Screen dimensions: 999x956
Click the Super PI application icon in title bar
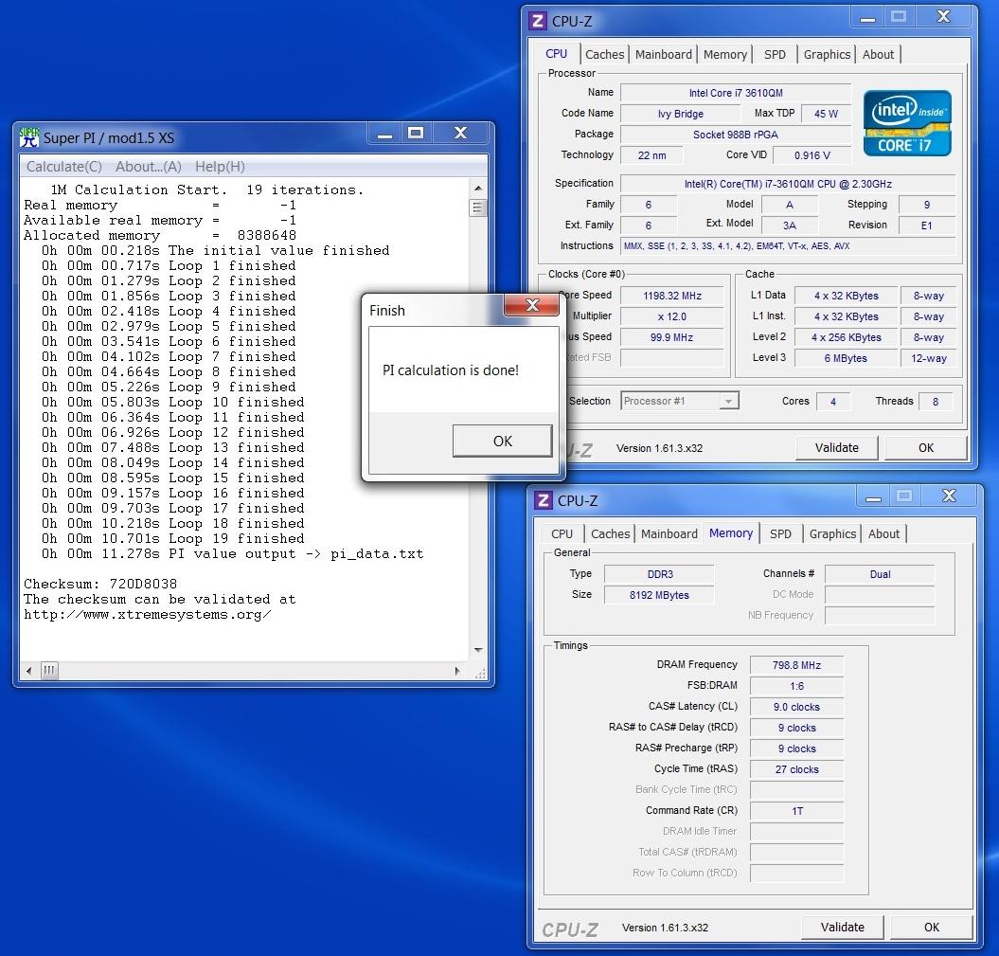coord(28,137)
